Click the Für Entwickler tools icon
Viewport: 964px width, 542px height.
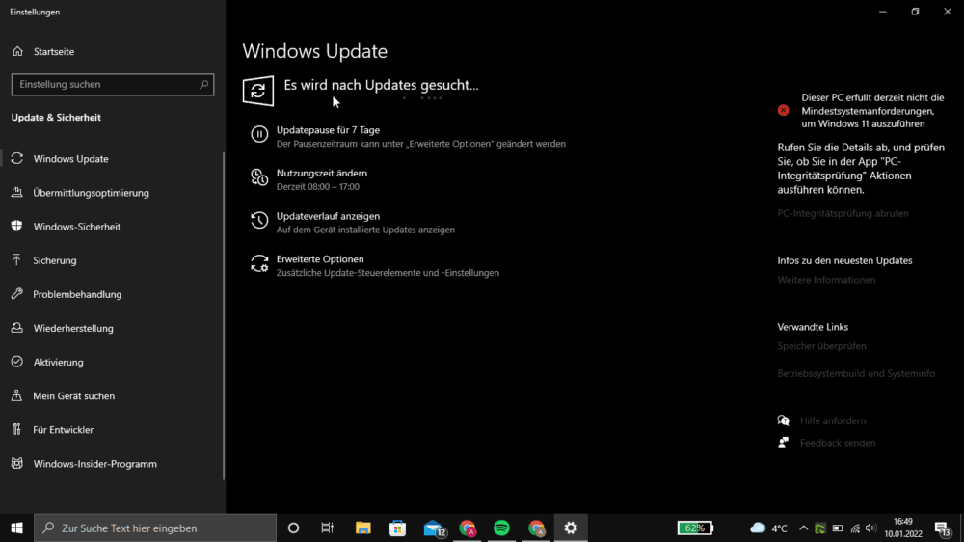coord(17,429)
